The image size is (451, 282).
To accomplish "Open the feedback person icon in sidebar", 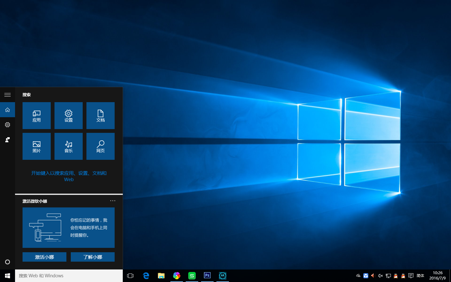I will (8, 140).
